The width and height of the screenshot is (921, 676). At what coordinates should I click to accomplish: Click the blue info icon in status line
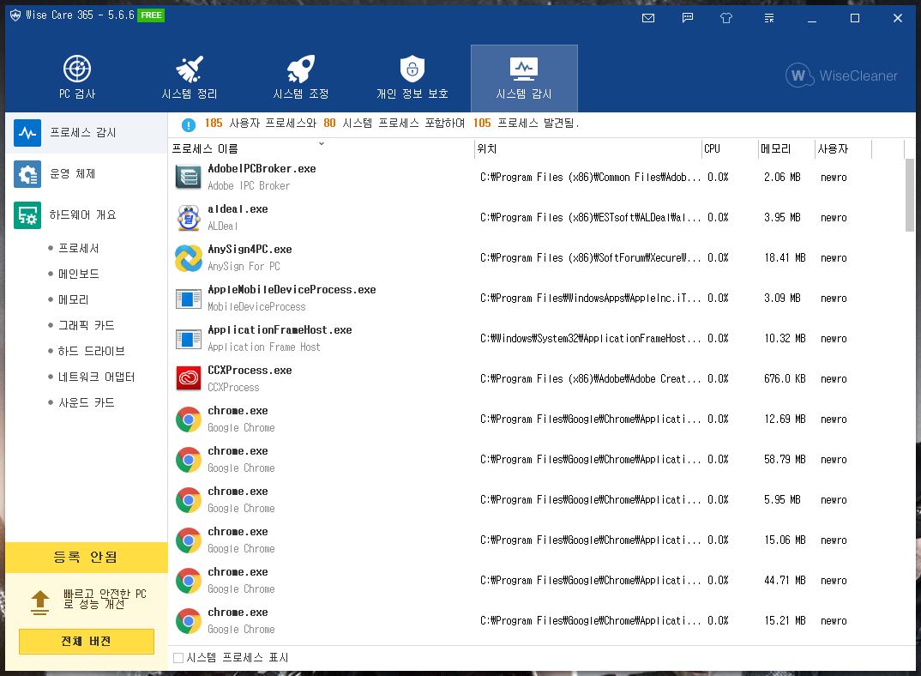pyautogui.click(x=188, y=124)
